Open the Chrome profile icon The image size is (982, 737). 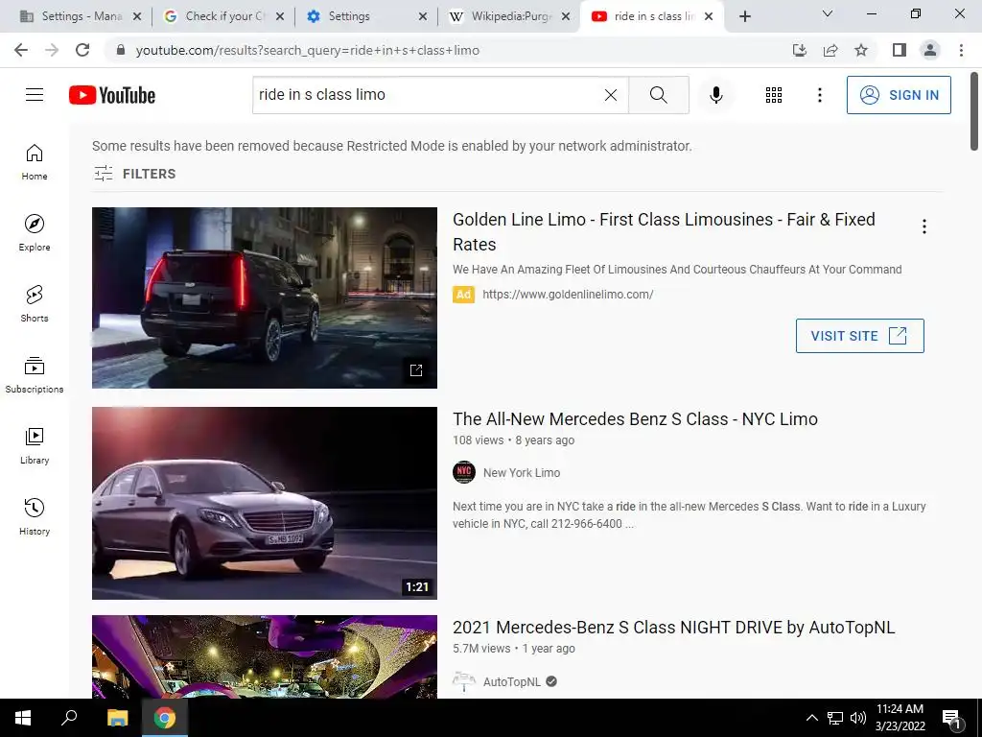point(930,50)
